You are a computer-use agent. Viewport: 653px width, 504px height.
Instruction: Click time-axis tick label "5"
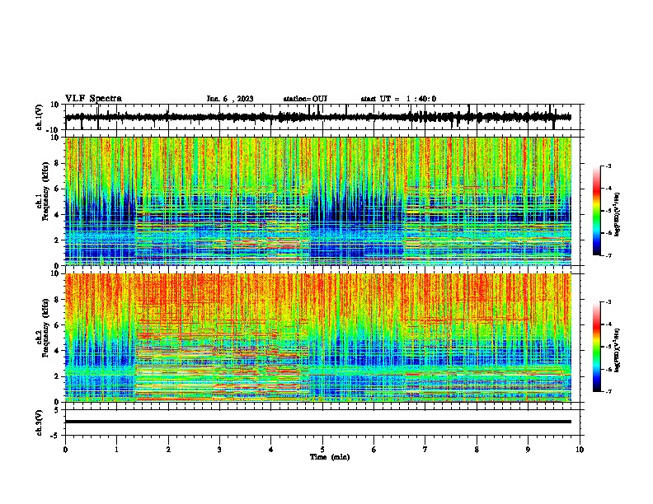coord(322,450)
